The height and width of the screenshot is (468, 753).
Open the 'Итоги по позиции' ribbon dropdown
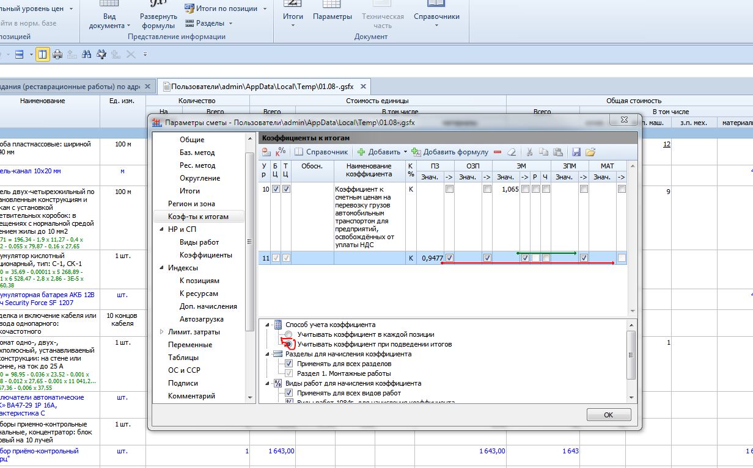tap(265, 9)
